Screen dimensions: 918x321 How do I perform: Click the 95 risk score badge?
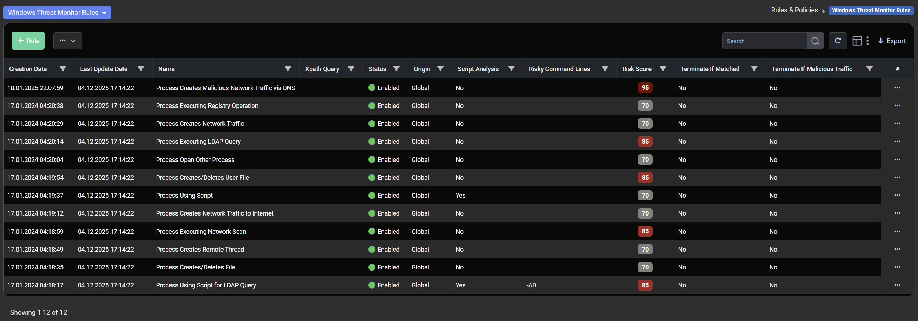[645, 88]
